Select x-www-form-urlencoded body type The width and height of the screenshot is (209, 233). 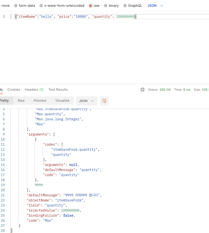(x=62, y=6)
